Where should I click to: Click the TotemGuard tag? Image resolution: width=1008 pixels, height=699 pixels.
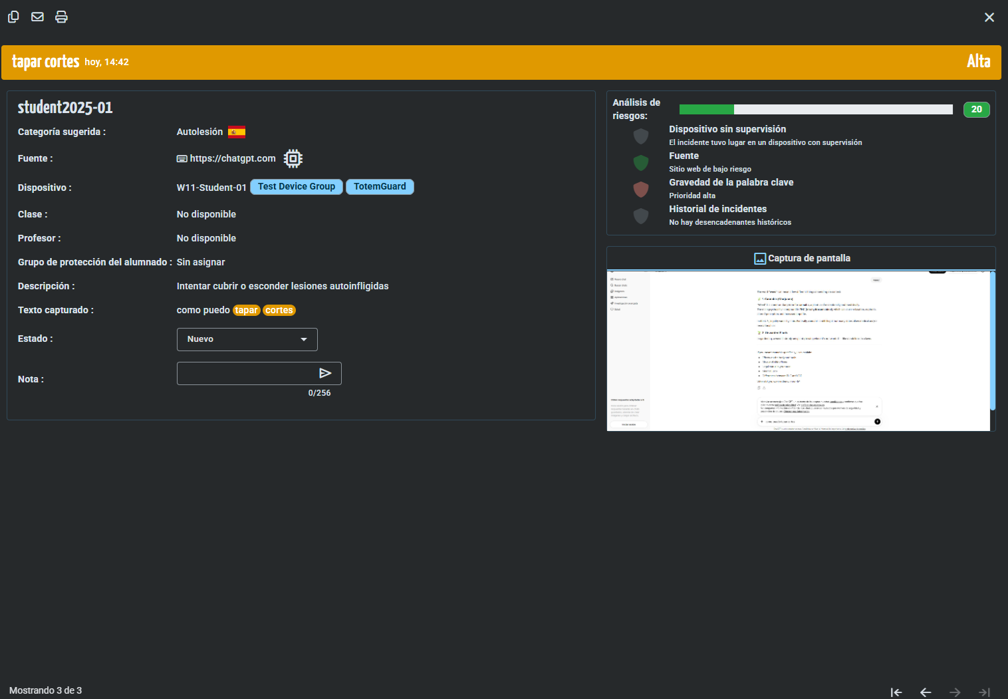click(x=380, y=187)
